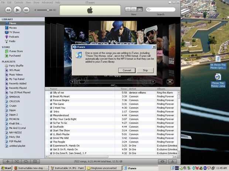The image size is (229, 171).
Task: Switch to grouped album view button
Action: tap(134, 10)
